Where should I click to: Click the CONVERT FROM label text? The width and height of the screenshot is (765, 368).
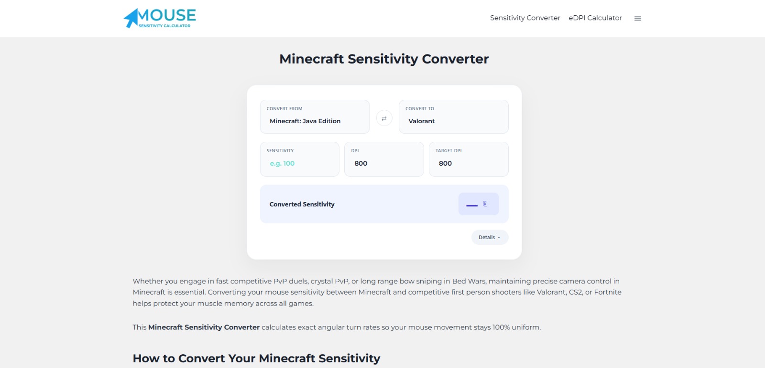point(284,109)
